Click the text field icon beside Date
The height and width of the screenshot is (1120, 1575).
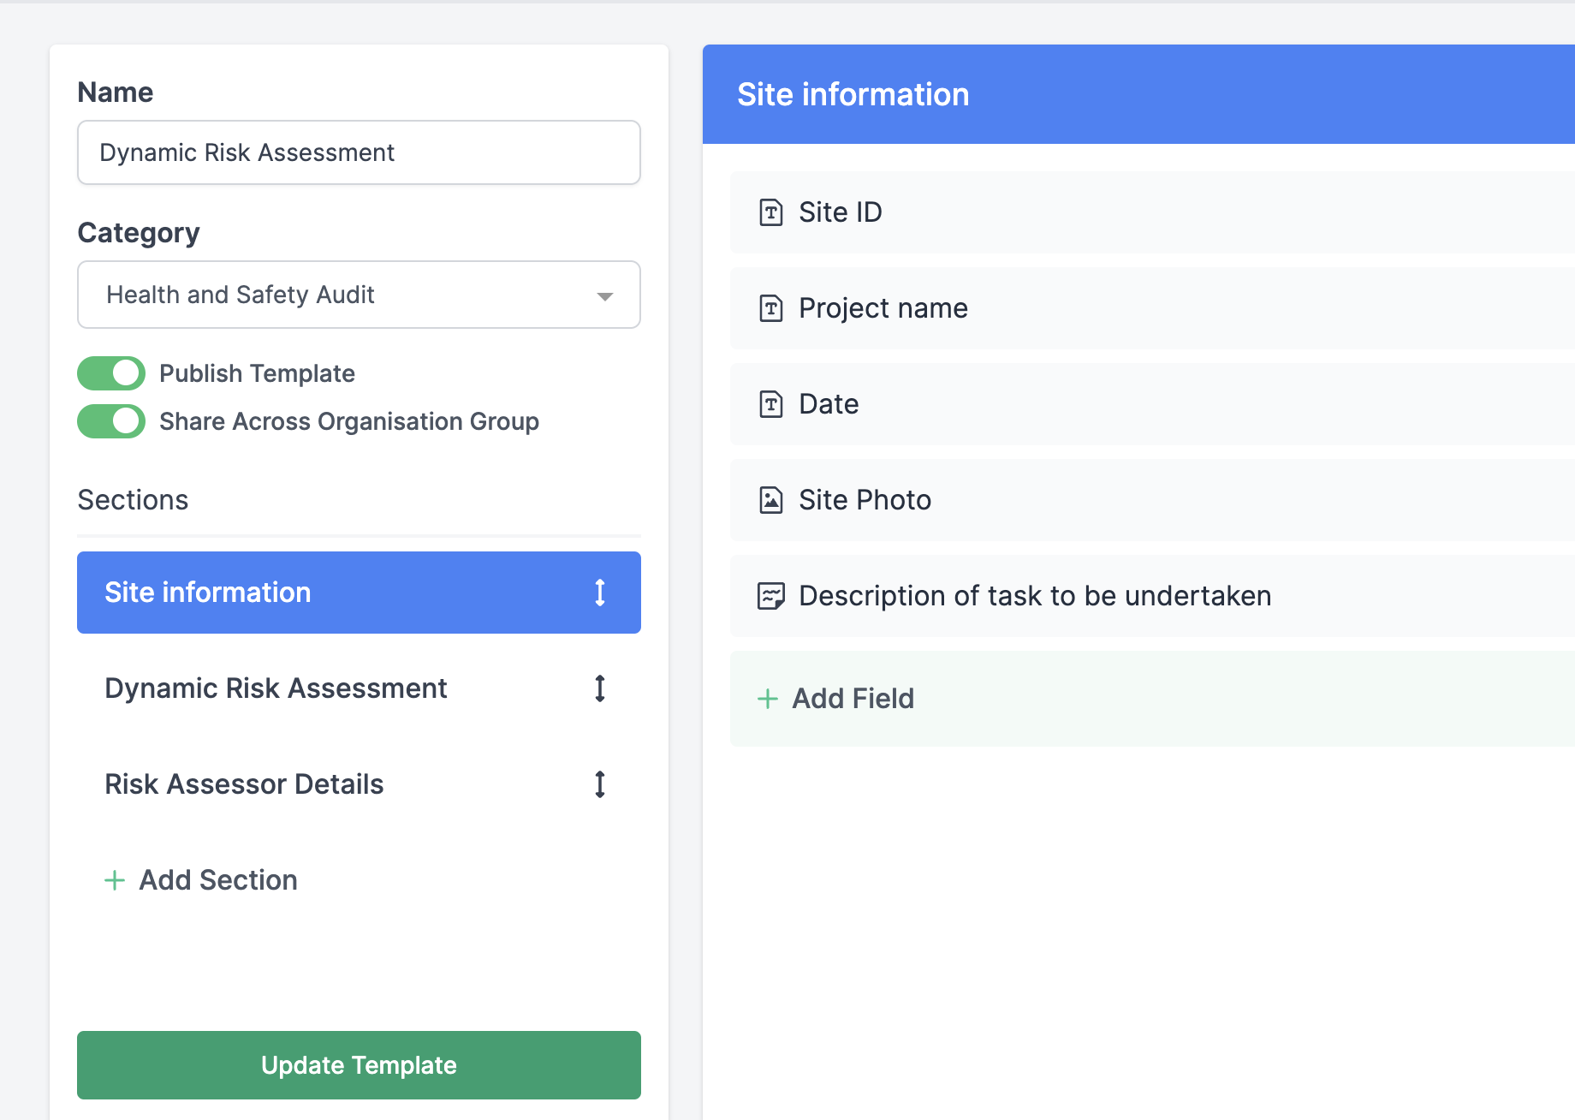pyautogui.click(x=770, y=404)
